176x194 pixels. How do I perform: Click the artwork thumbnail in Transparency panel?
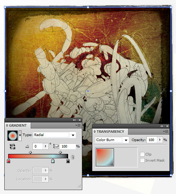(105, 157)
